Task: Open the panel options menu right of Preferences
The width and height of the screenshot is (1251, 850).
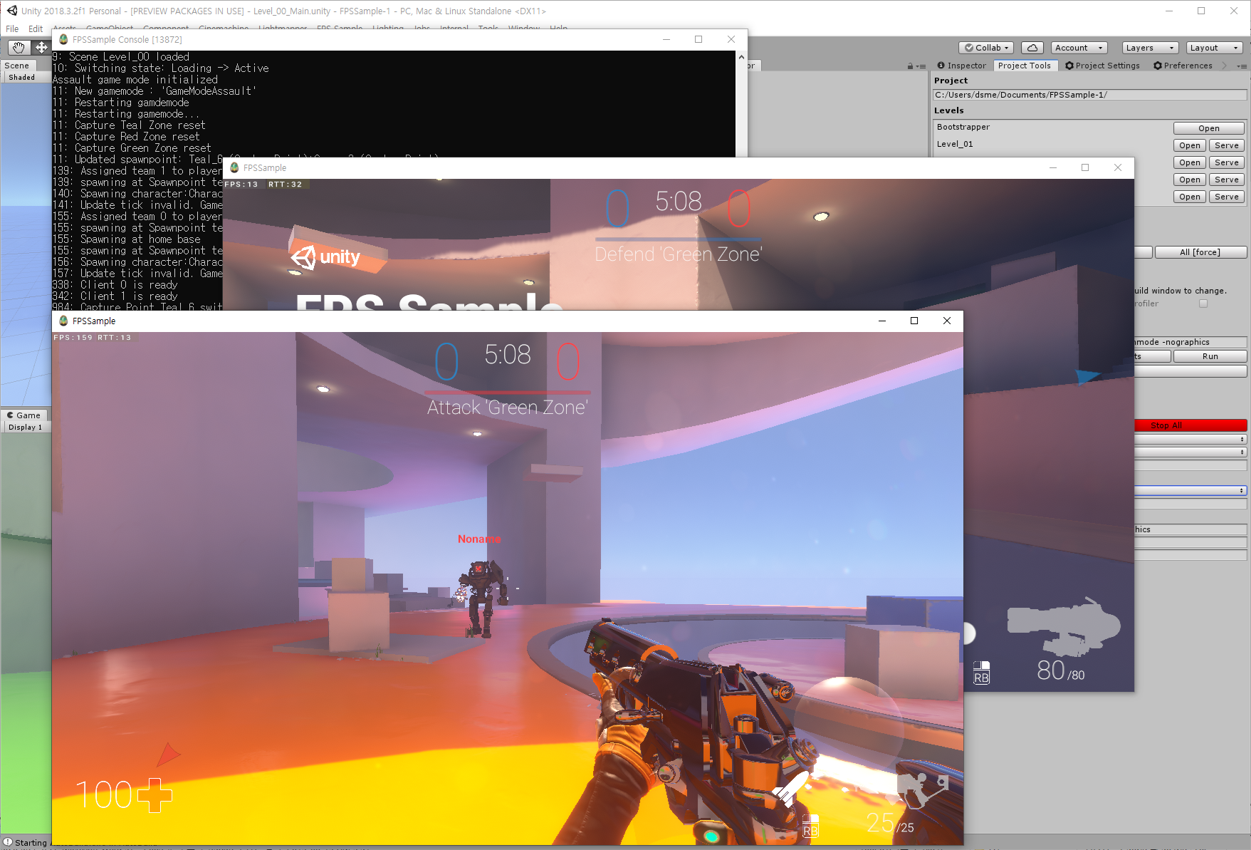Action: coord(1242,66)
